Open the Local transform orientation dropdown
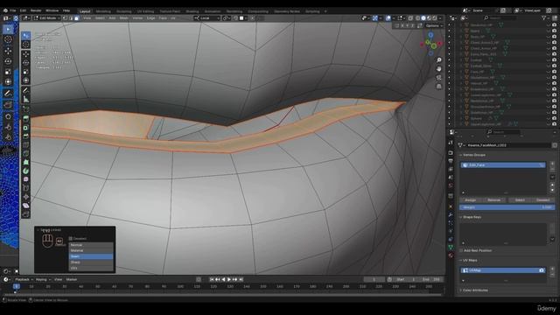Viewport: 560px width, 315px height. pyautogui.click(x=207, y=17)
